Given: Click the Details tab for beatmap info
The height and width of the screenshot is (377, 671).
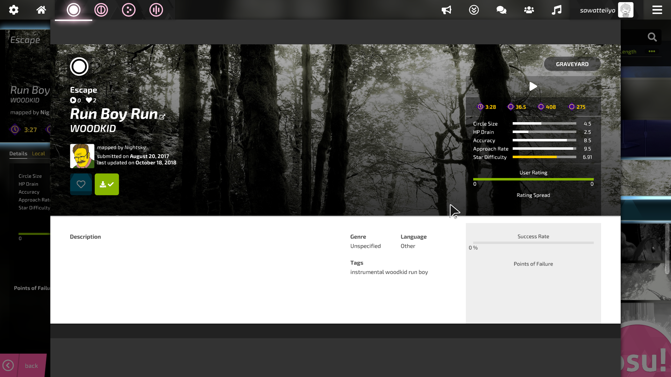Looking at the screenshot, I should tap(17, 153).
